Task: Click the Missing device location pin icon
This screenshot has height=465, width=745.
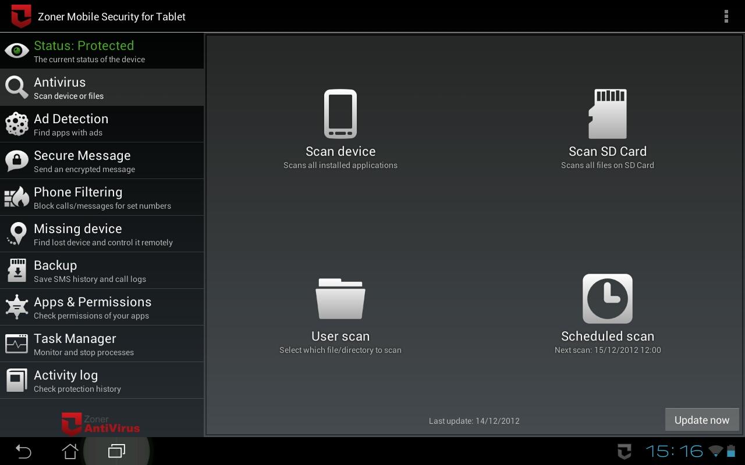Action: pyautogui.click(x=17, y=234)
